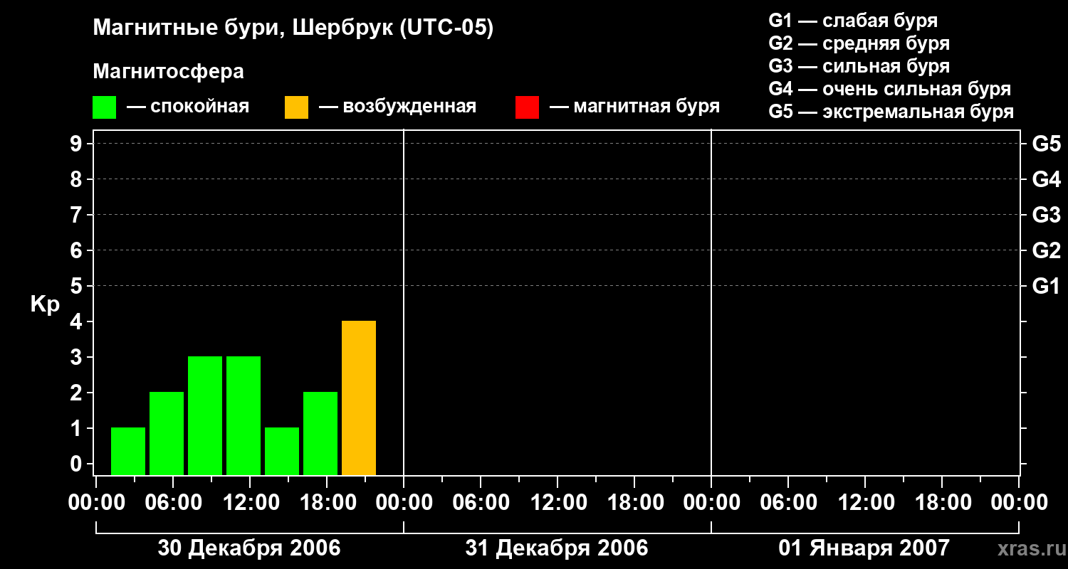Select the 31 Декабря 2006 date label
Viewport: 1068px width, 569px height.
click(557, 548)
